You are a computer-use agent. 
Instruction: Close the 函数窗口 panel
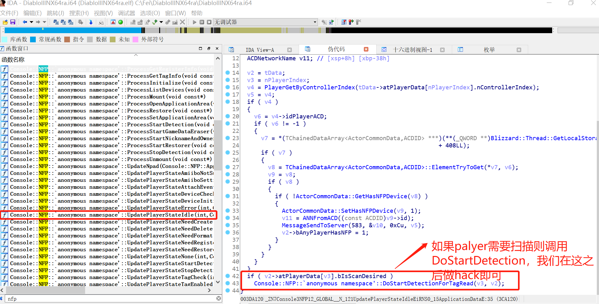217,48
